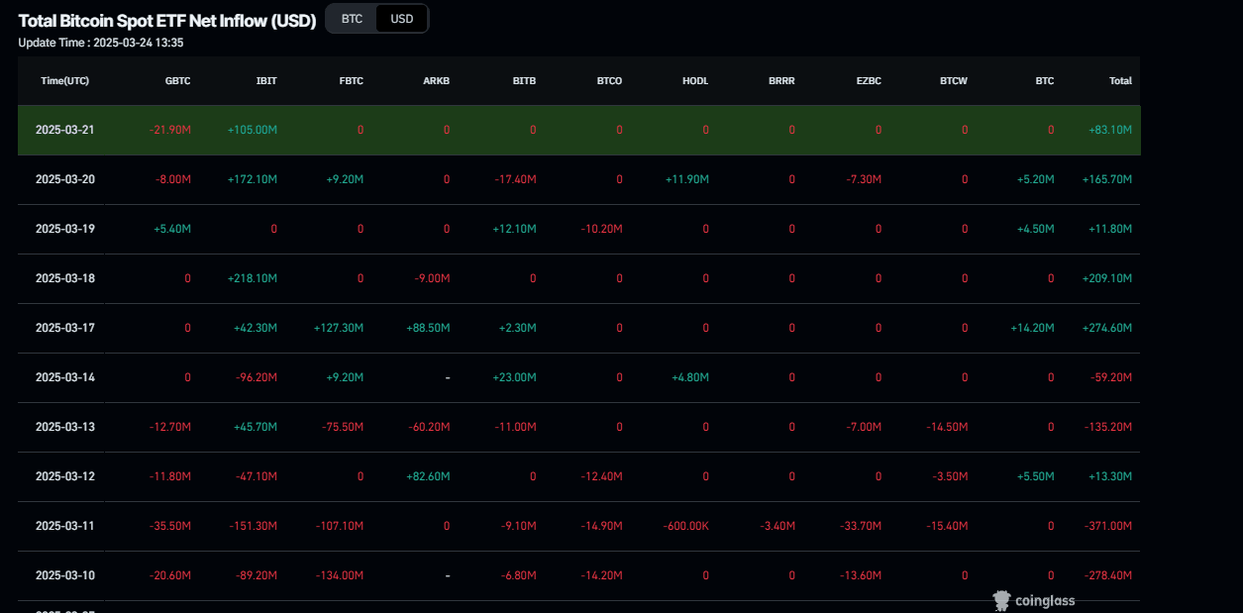Image resolution: width=1243 pixels, height=613 pixels.
Task: Click the FBTC column header
Action: (351, 81)
